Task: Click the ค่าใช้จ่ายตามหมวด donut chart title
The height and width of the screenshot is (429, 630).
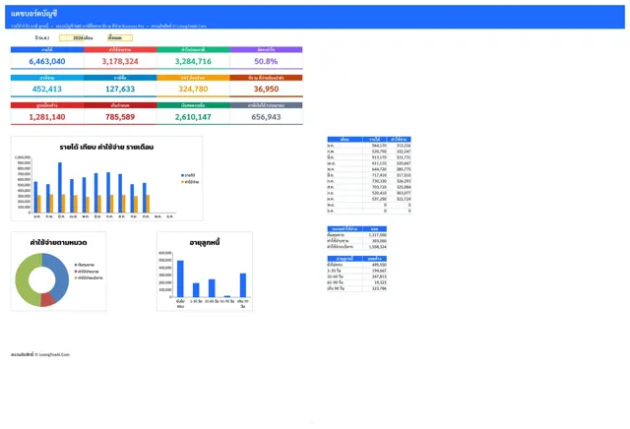Action: click(58, 243)
